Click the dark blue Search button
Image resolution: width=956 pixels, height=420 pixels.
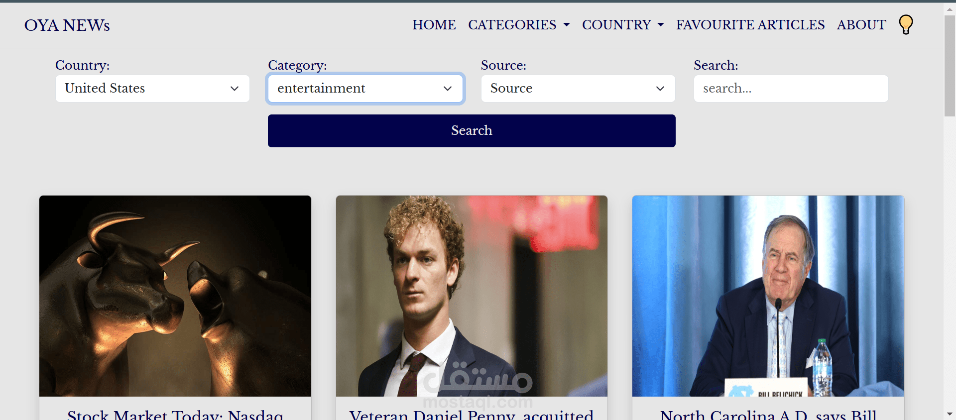(472, 131)
